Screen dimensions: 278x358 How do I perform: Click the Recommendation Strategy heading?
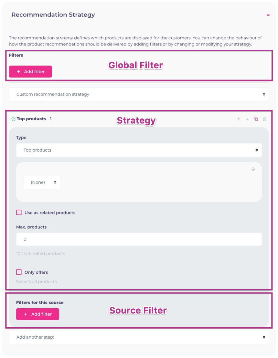(x=53, y=15)
